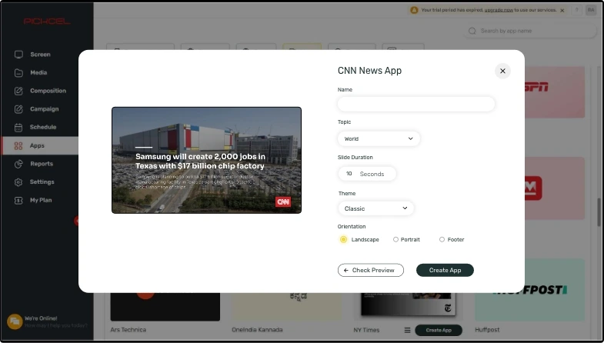
Task: Click the Check Preview button
Action: [371, 270]
